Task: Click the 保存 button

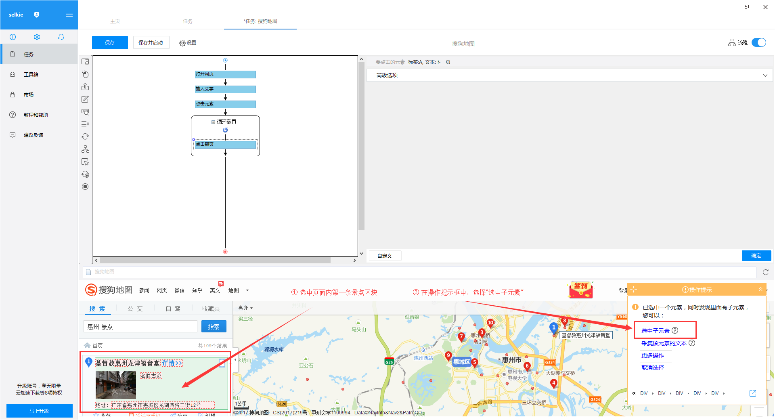Action: click(x=110, y=42)
